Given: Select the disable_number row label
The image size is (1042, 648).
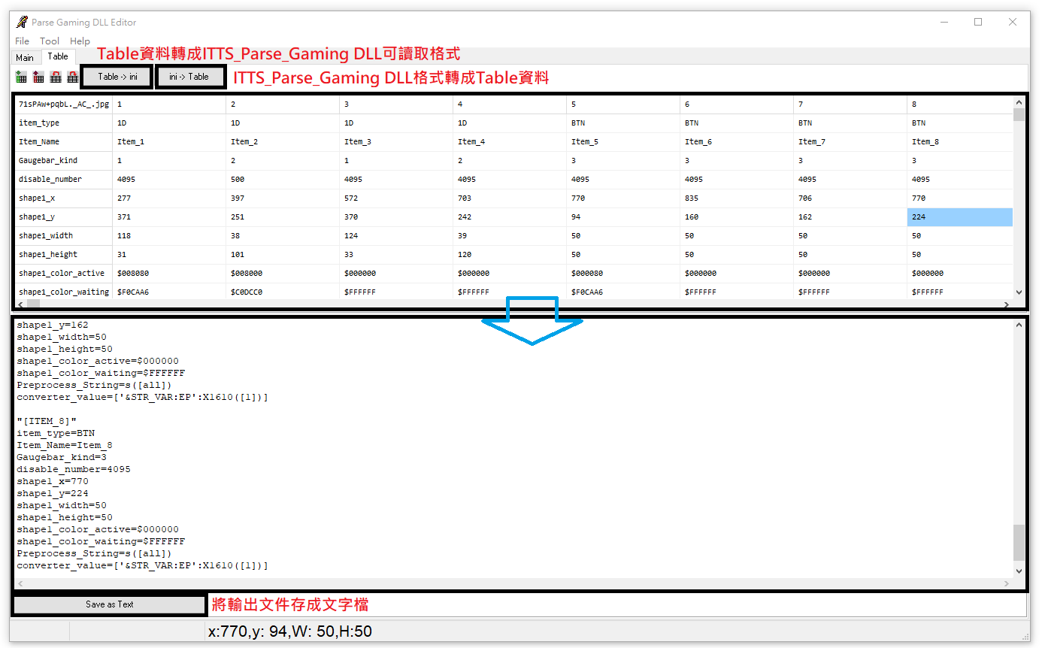Looking at the screenshot, I should tap(64, 180).
